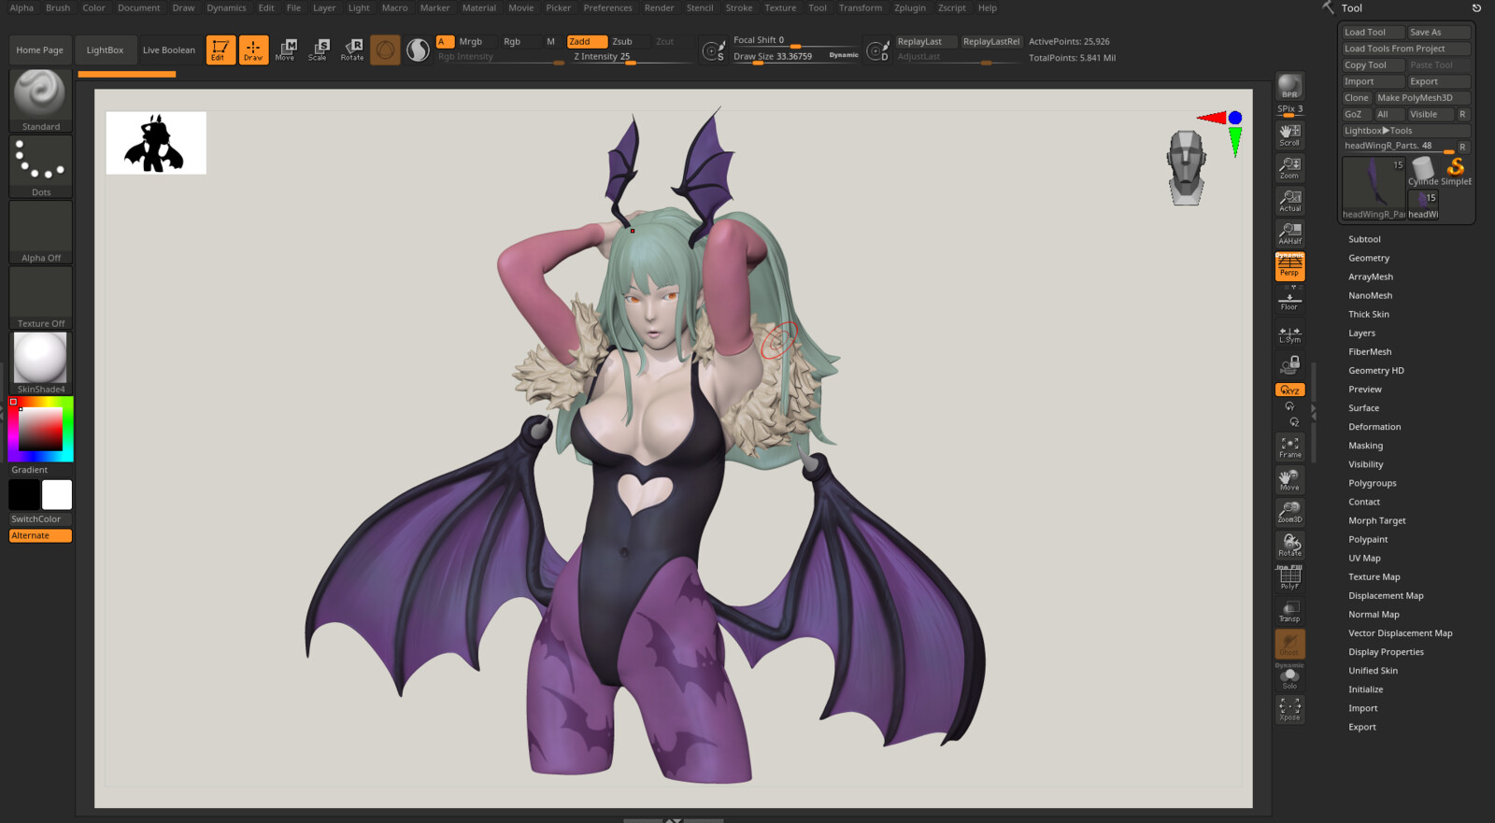Viewport: 1495px width, 823px height.
Task: Toggle PolyF polyframe display
Action: click(x=1289, y=578)
